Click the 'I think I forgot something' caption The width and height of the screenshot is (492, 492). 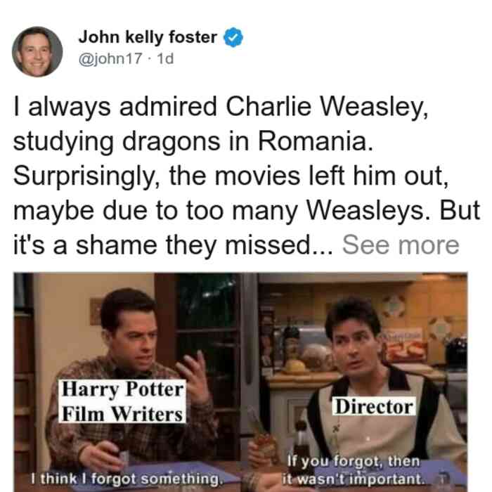coord(127,479)
